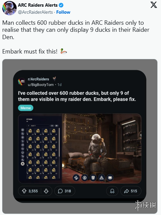The height and width of the screenshot is (215, 161).
Task: Share the post showing 515 shares
Action: coord(131,191)
